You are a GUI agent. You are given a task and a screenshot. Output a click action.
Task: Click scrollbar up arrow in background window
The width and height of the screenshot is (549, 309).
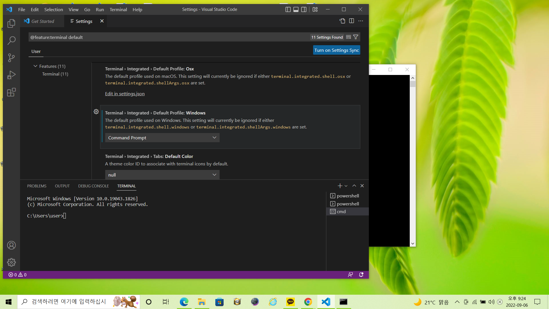click(413, 78)
